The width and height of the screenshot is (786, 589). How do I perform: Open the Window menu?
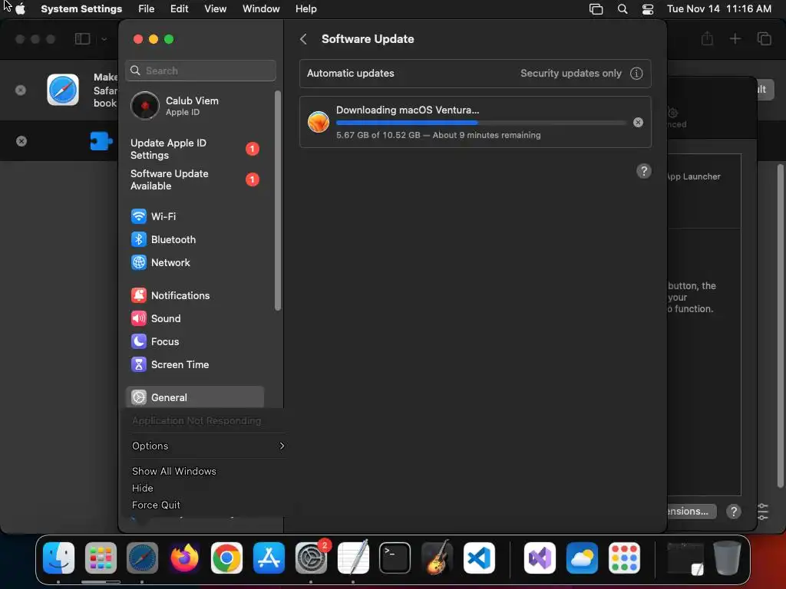click(261, 9)
